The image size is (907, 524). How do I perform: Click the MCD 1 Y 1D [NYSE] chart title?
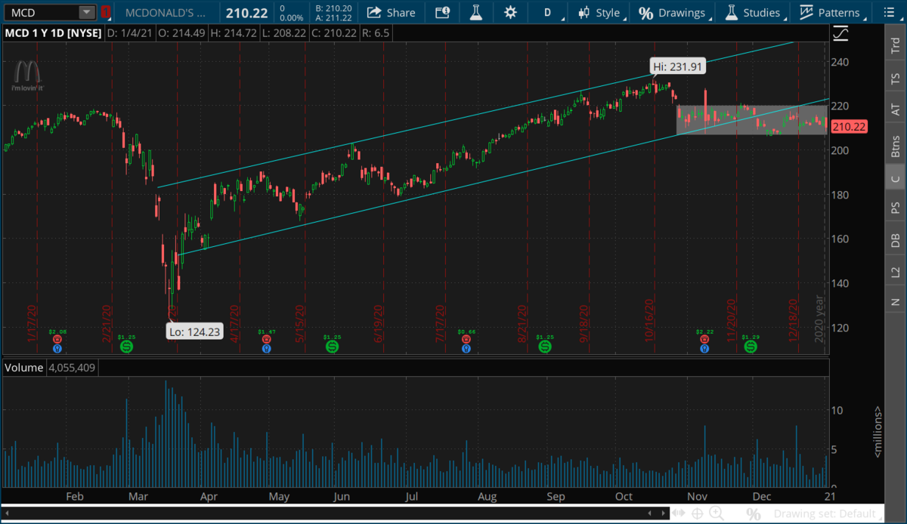click(x=53, y=32)
